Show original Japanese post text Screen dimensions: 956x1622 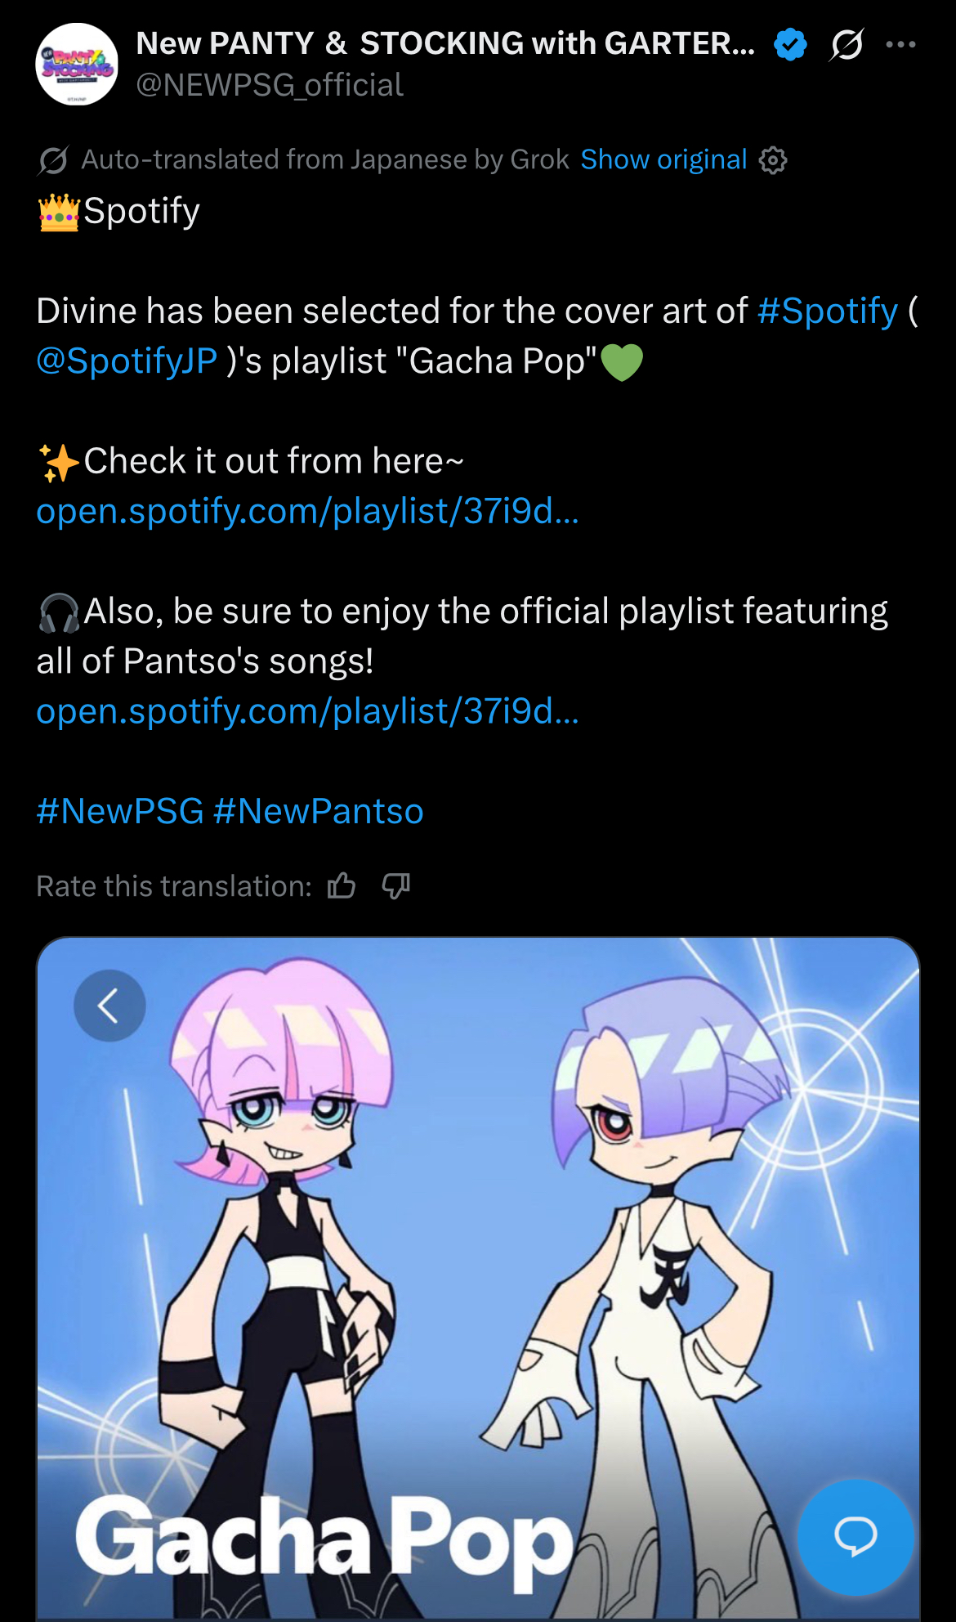pos(663,159)
